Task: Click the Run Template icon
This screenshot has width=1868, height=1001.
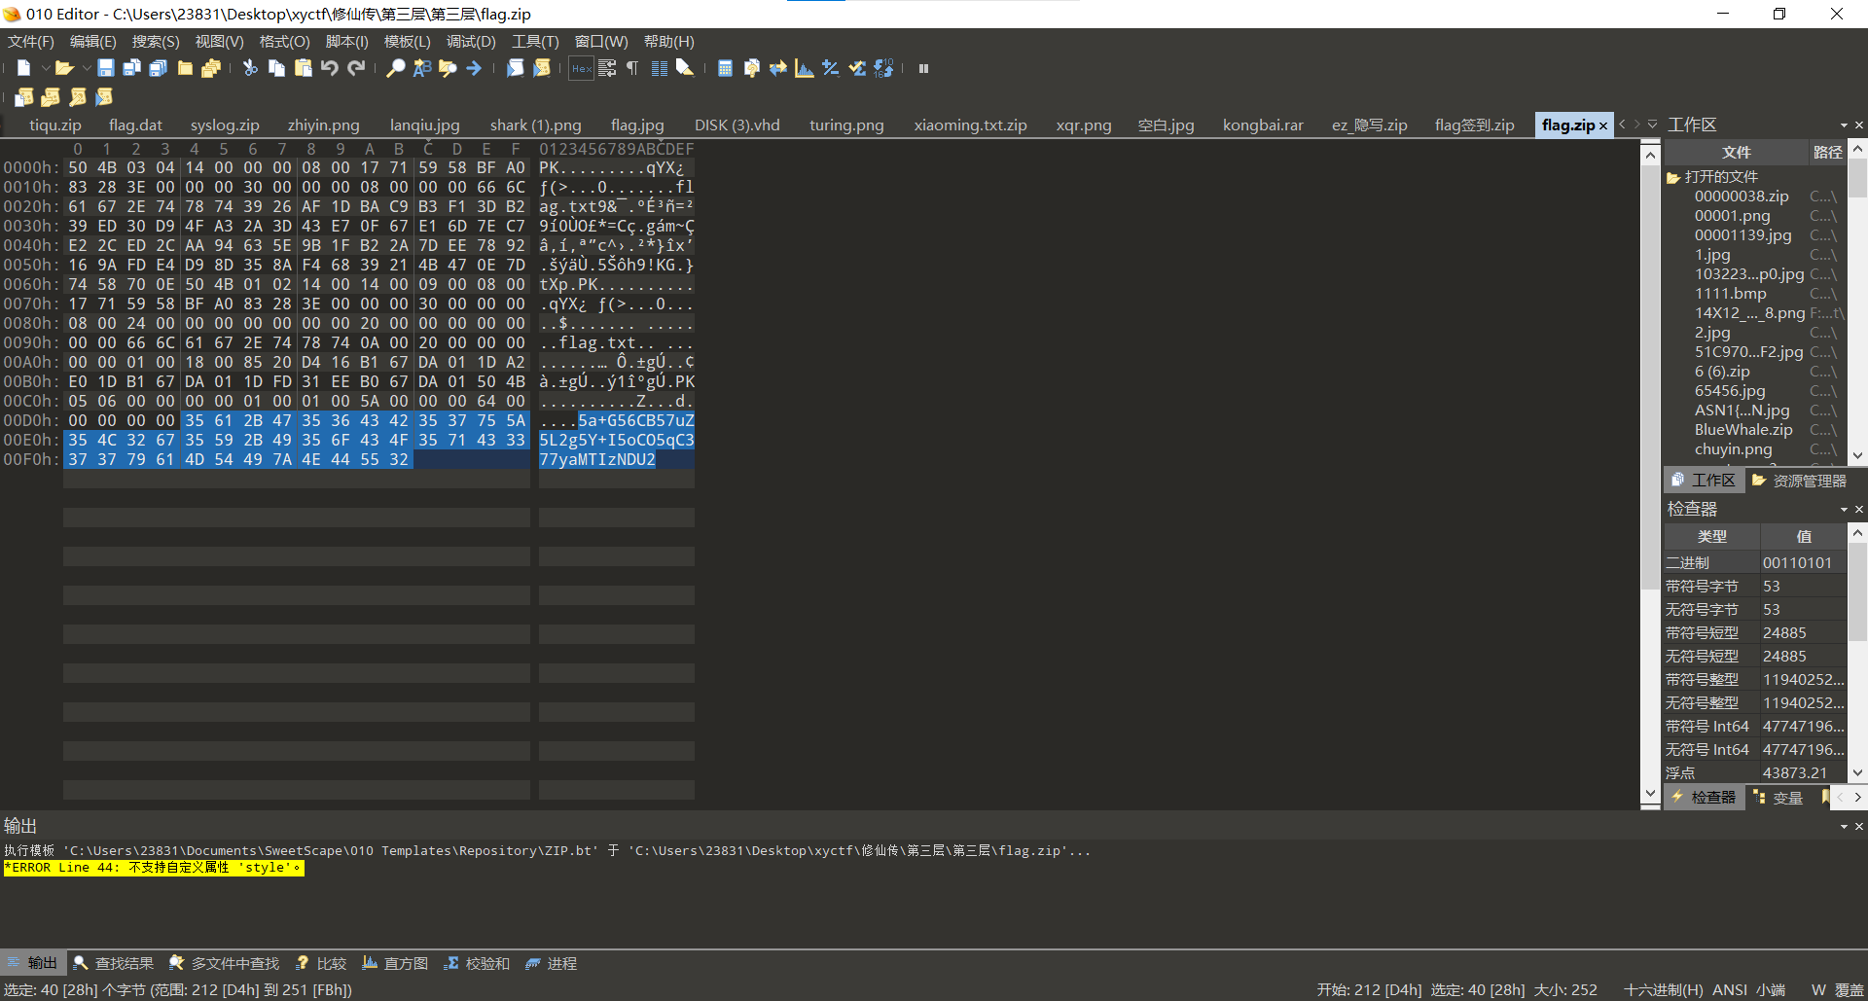Action: click(x=542, y=68)
